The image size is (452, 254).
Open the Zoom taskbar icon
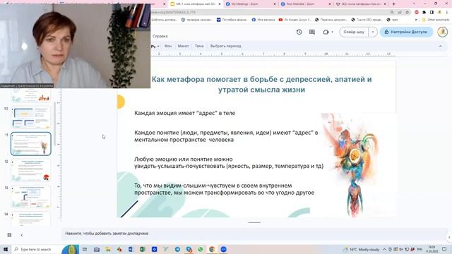click(x=223, y=249)
